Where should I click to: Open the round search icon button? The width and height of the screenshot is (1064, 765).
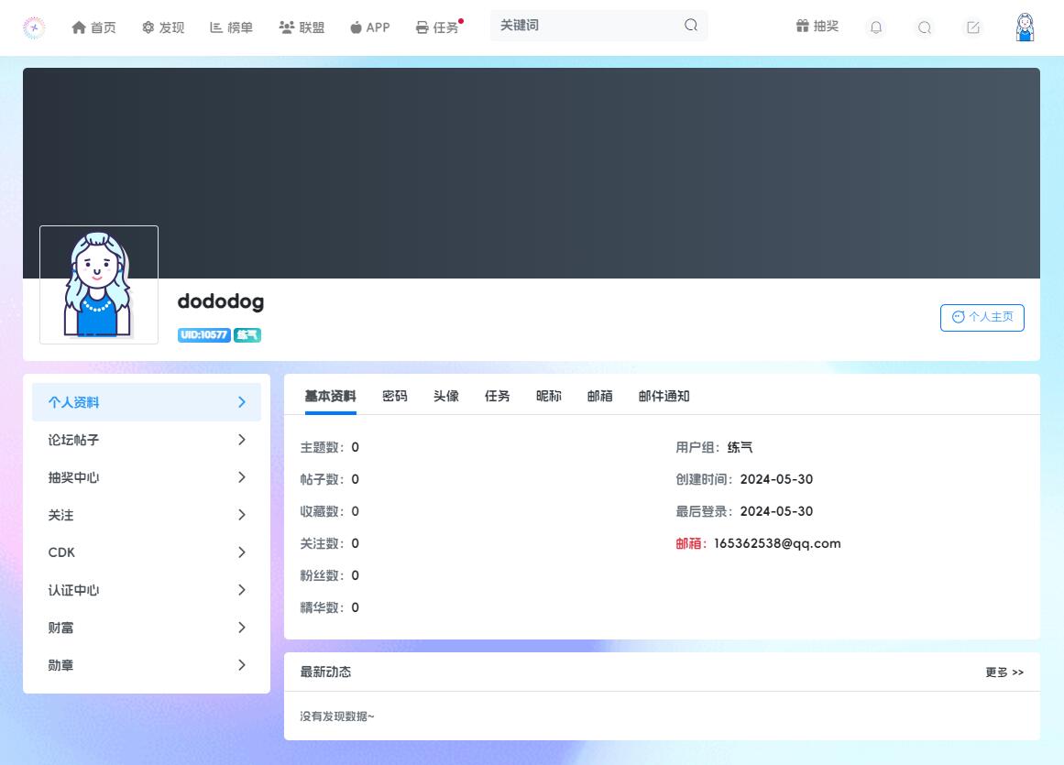(925, 27)
